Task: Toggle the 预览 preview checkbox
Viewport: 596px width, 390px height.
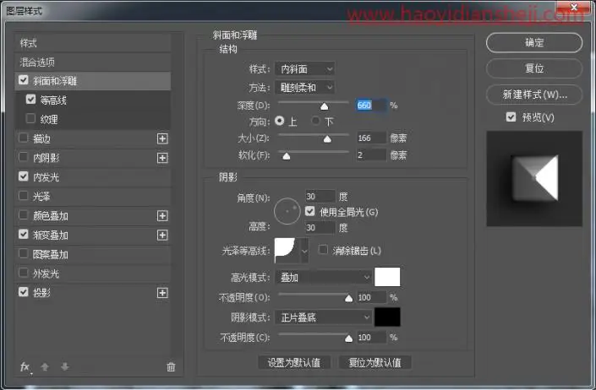Action: [511, 116]
